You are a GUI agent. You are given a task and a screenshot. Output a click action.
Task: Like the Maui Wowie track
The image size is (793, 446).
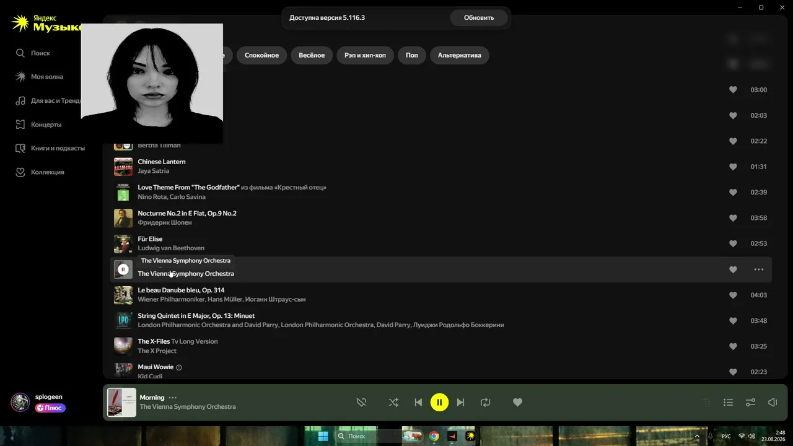(733, 372)
